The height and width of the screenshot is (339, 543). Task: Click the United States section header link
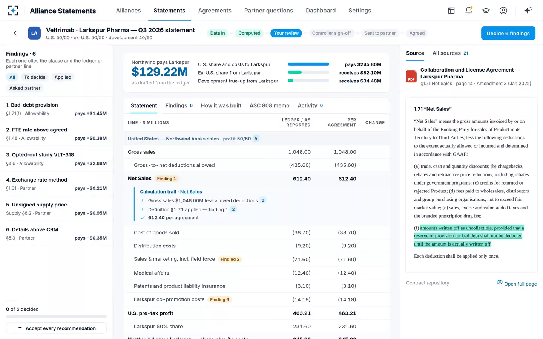(189, 139)
